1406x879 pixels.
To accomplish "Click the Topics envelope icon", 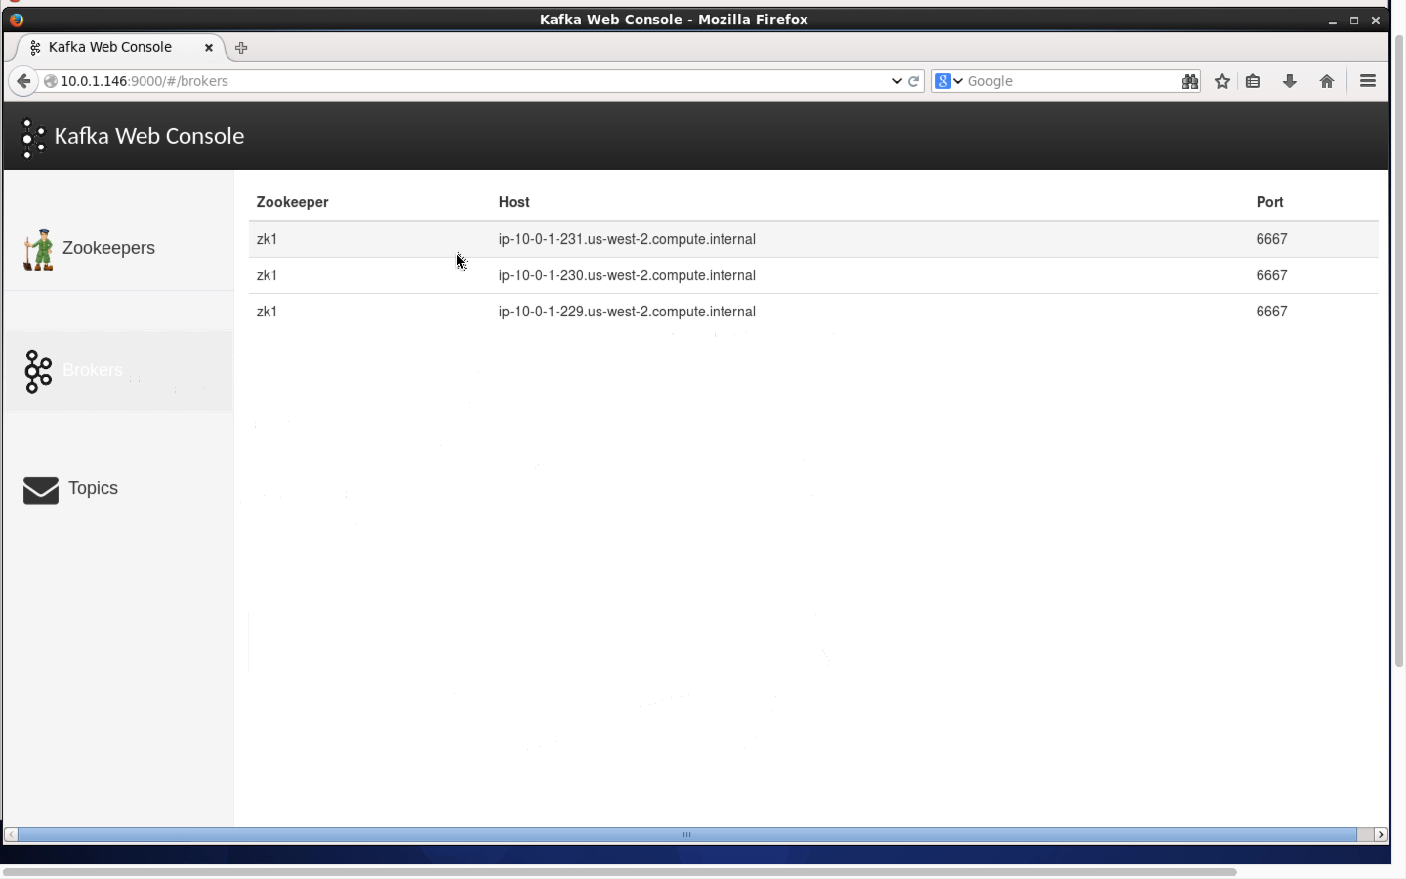I will (41, 490).
